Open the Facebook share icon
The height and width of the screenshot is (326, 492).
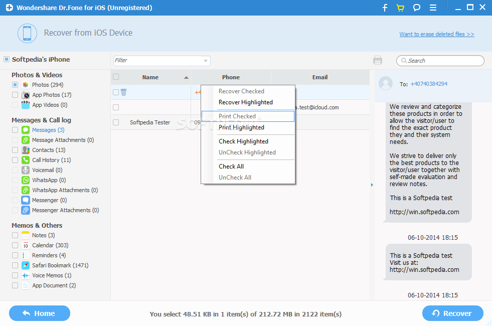(385, 8)
